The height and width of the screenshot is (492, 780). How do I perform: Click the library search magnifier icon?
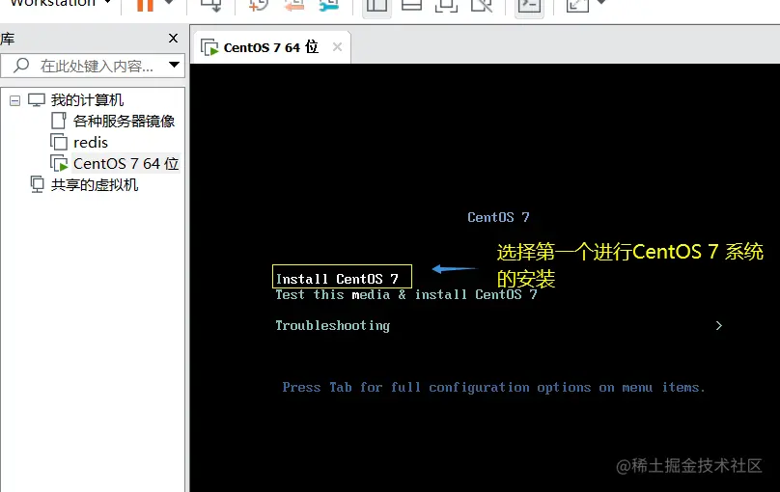click(x=21, y=65)
